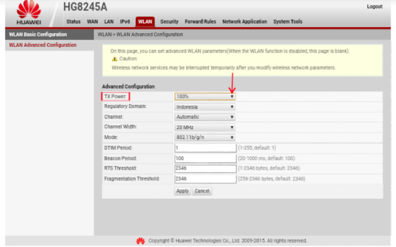Click the Caution heading text
This screenshot has height=247, width=396.
point(128,59)
